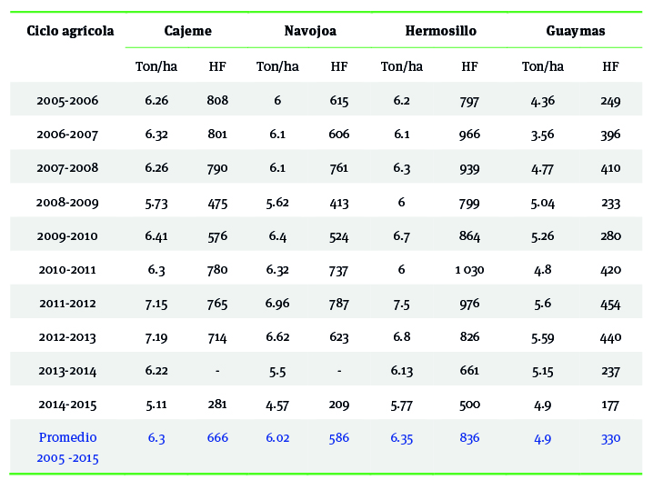Click the 1 030 Hermosillo HF value
653x480 pixels.
click(470, 269)
